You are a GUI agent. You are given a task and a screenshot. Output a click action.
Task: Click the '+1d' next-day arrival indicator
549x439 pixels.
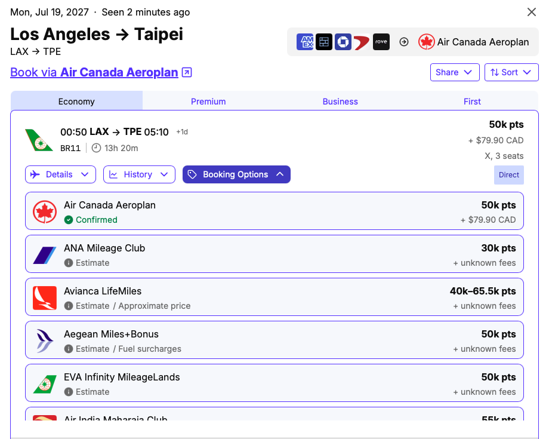click(182, 132)
